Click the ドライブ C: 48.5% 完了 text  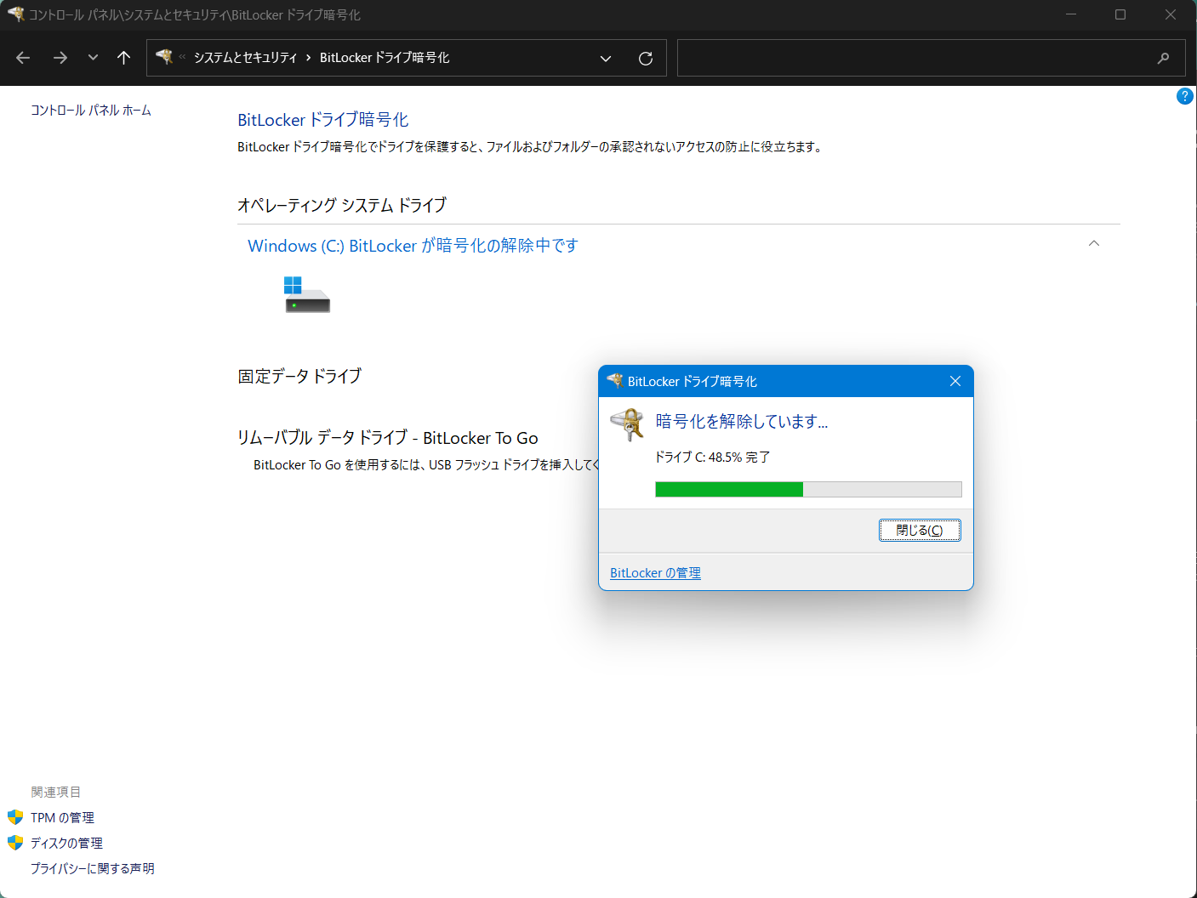(712, 458)
